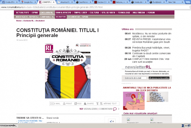The image size is (191, 128).
Task: Open the STIL DE VIATA section
Action: coord(108,12)
